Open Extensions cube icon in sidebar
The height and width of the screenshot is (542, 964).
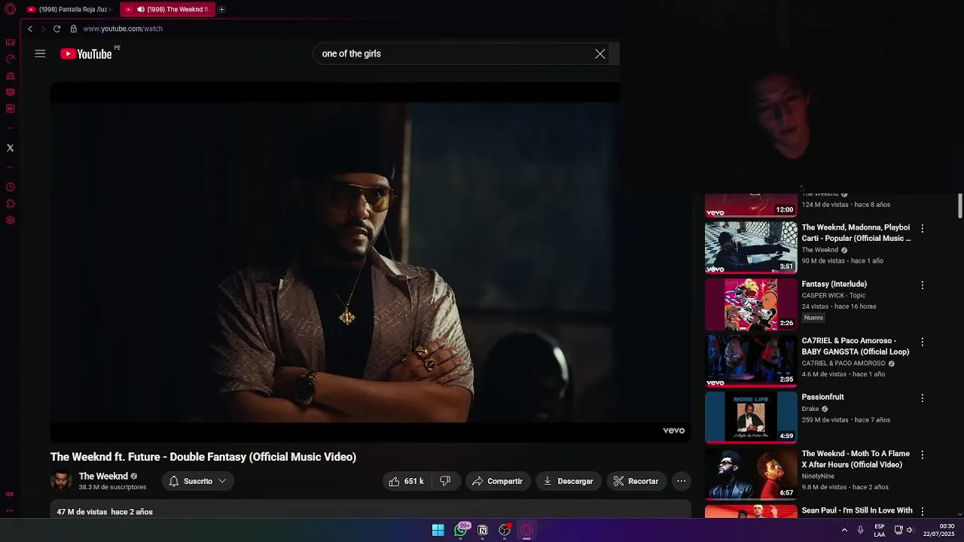tap(11, 204)
